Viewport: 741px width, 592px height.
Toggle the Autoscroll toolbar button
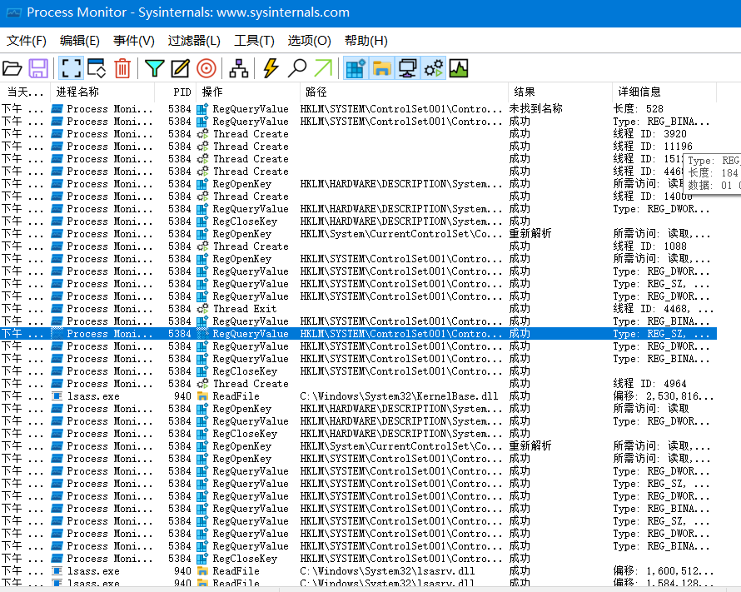[x=96, y=68]
